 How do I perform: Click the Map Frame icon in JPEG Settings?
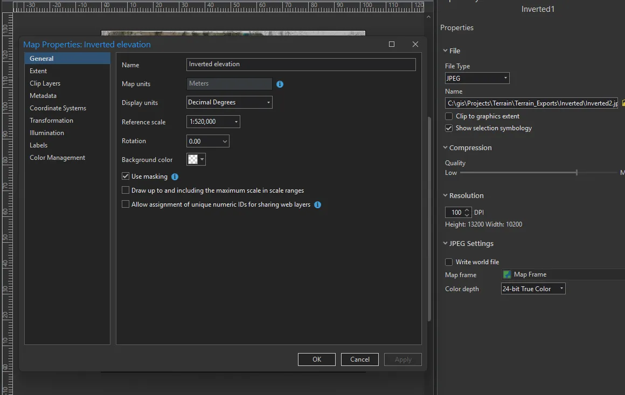point(506,274)
